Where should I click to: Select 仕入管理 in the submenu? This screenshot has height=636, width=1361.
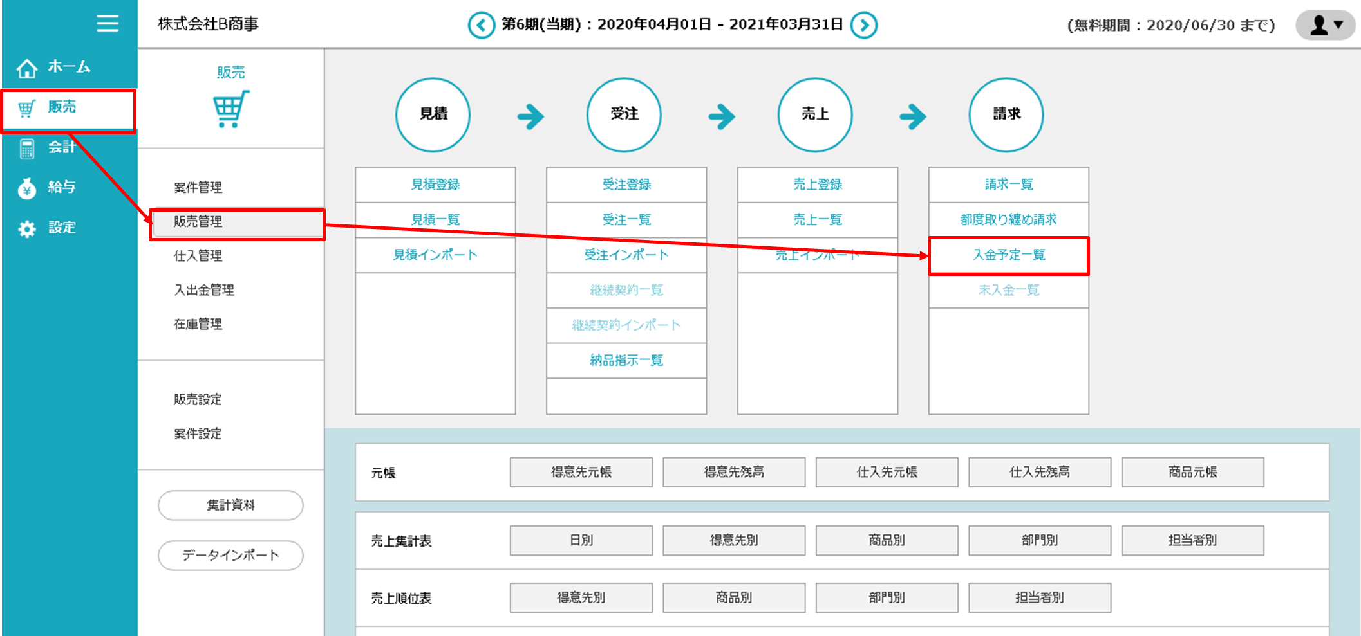[198, 256]
